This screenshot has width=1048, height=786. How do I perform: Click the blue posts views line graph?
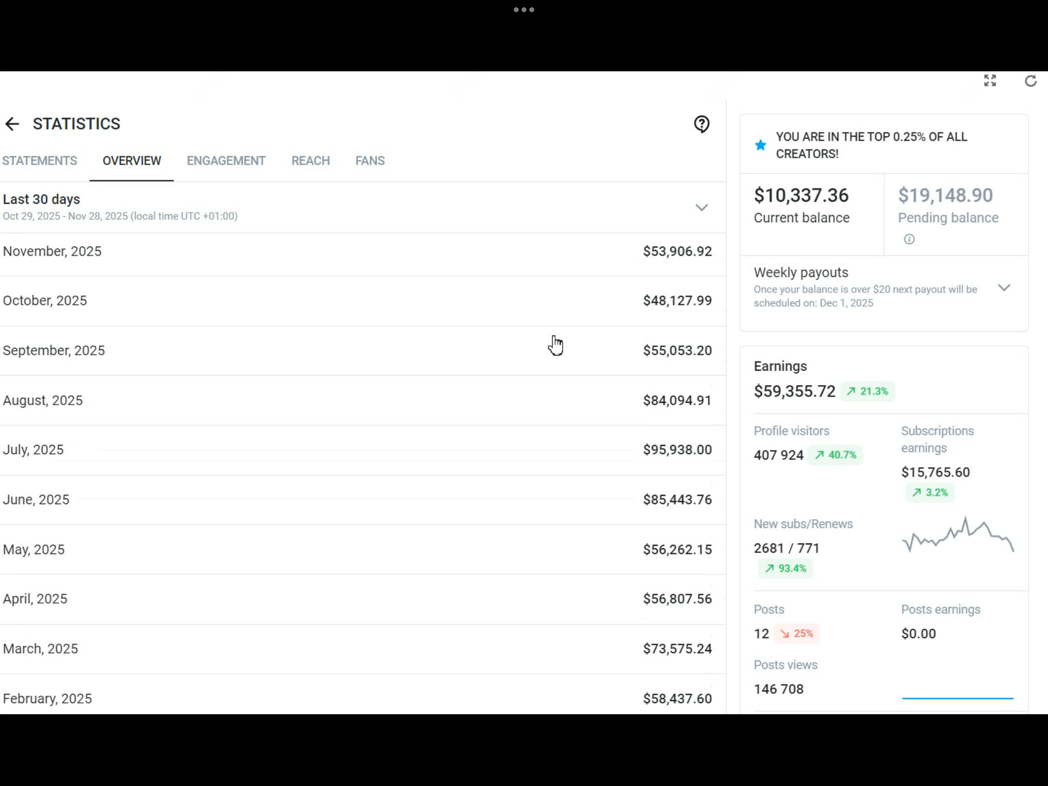coord(958,698)
